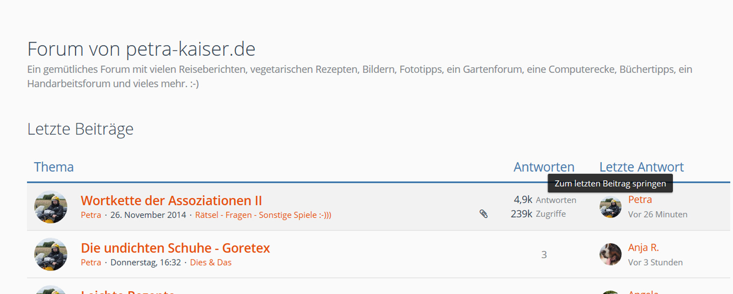Open thread Die undichten Schuhe - Goretex
Screen dimensions: 733x294
(175, 248)
